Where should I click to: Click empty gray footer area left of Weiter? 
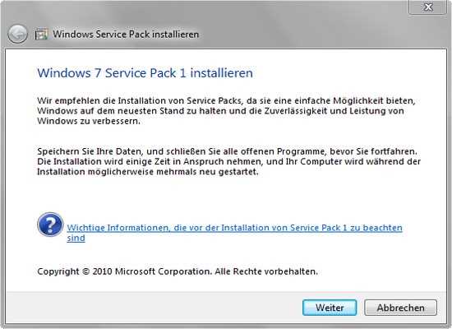[153, 307]
